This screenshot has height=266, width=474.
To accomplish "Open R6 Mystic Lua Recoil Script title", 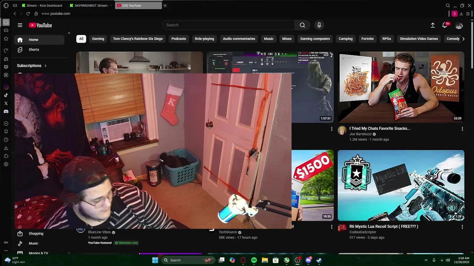I will 384,226.
